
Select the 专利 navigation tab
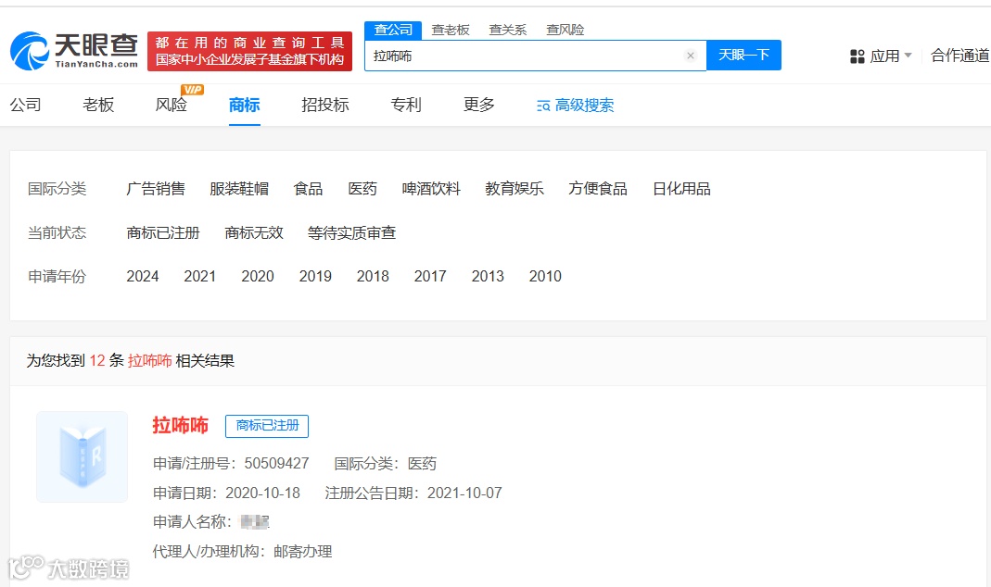coord(406,105)
